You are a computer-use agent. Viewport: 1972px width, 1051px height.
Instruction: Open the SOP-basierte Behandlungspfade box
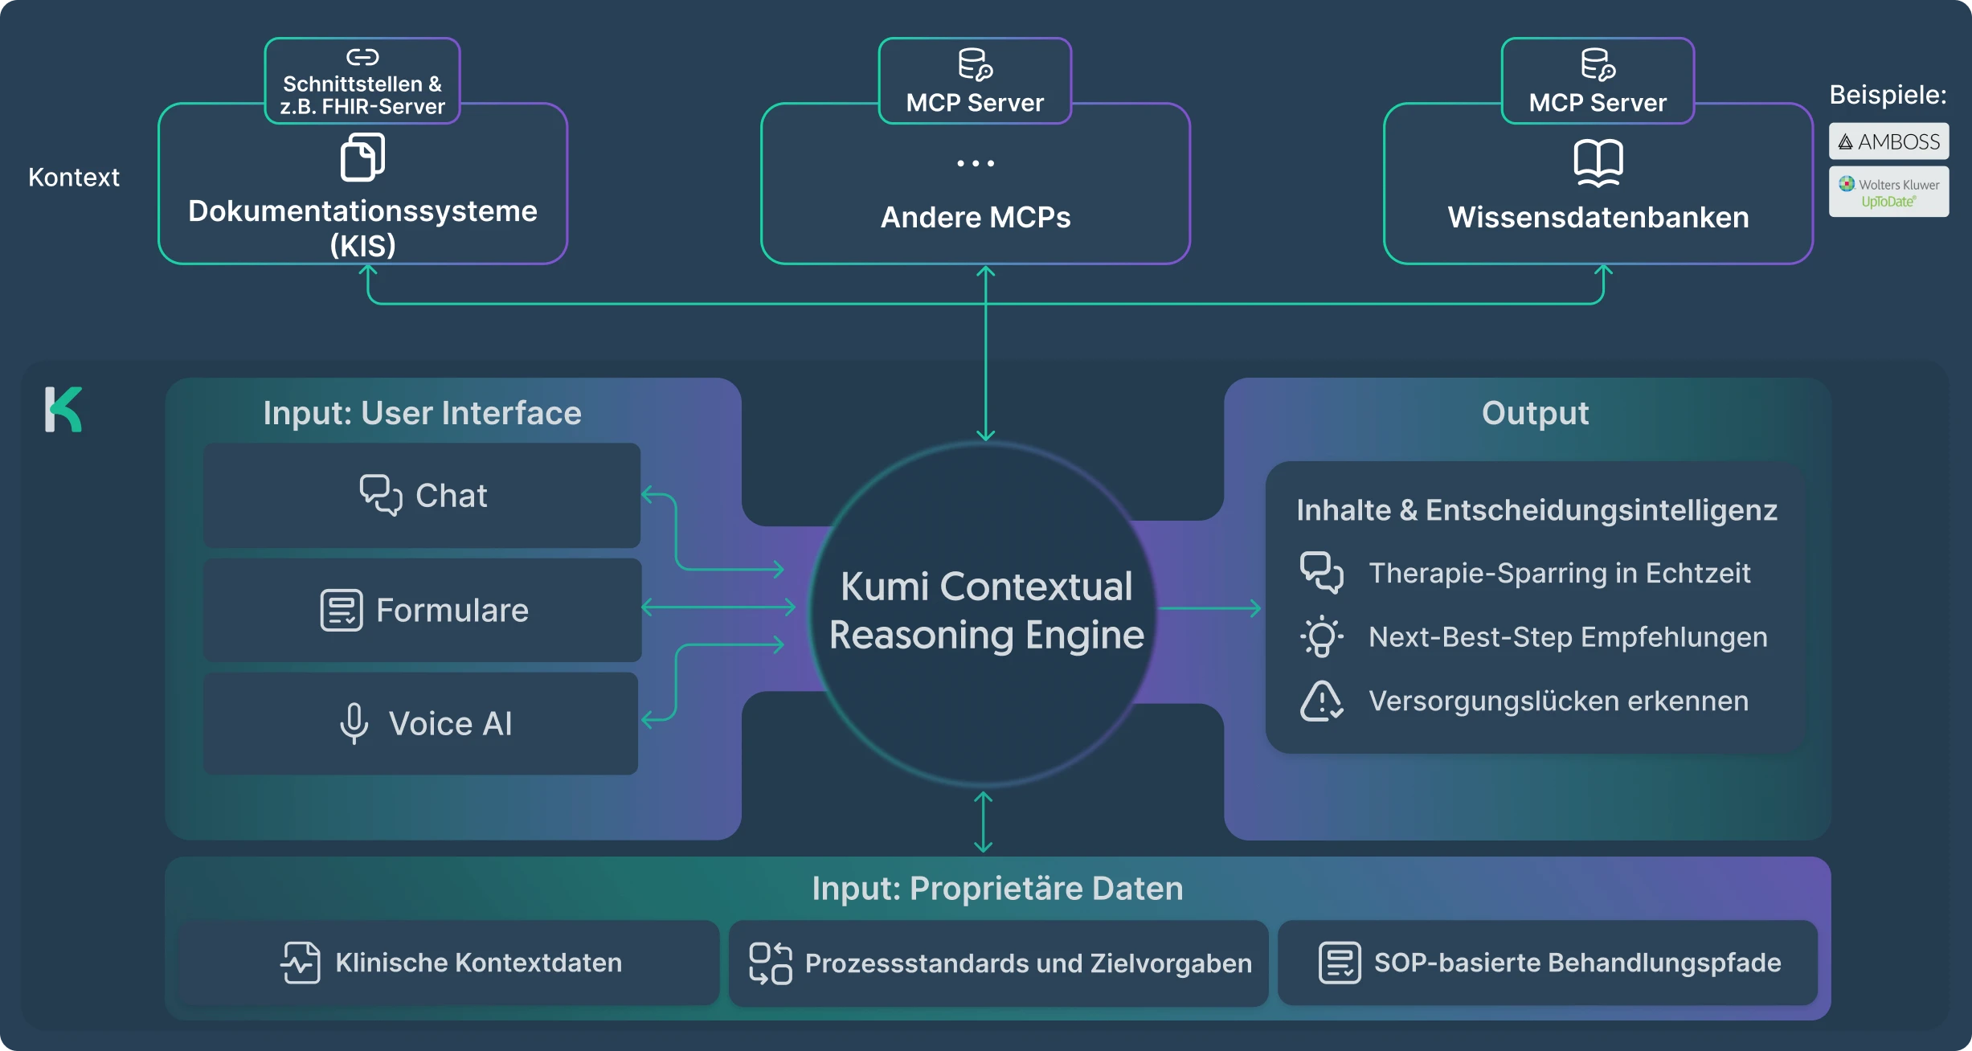(x=1548, y=963)
